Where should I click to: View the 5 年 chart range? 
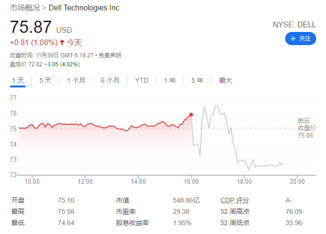tap(197, 80)
